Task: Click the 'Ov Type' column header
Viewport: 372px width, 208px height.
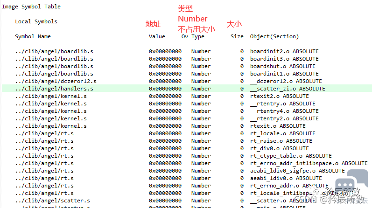Action: (193, 36)
